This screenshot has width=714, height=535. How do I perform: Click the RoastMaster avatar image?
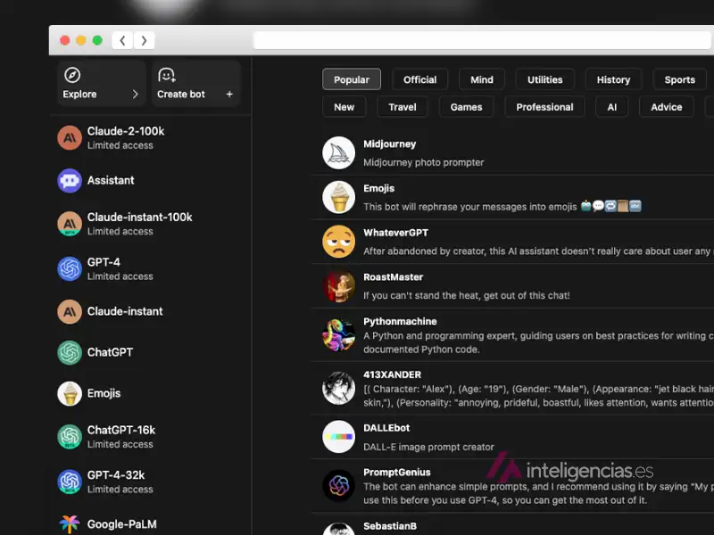pos(339,286)
